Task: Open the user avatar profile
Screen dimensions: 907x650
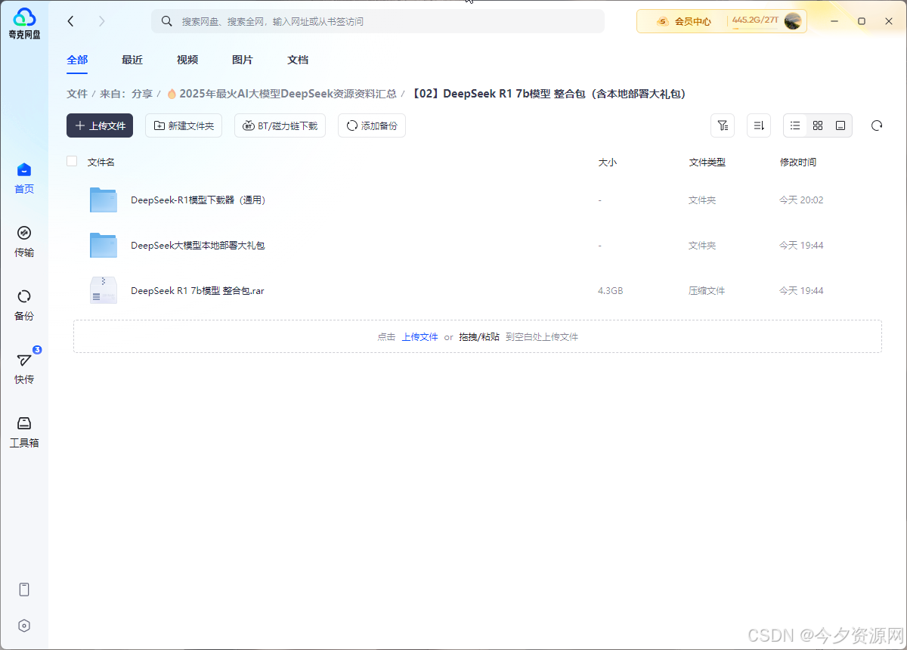Action: point(793,21)
